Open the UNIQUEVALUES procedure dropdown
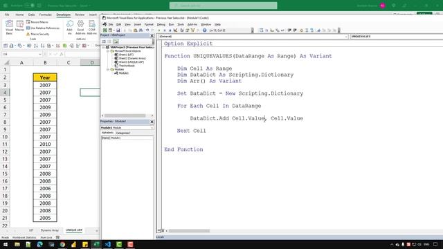Viewport: 443px width, 249px height. point(397,37)
